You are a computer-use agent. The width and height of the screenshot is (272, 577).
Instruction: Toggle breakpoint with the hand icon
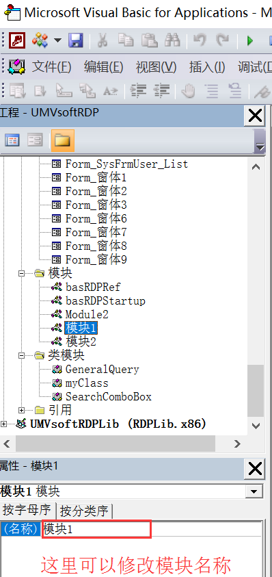tap(188, 90)
